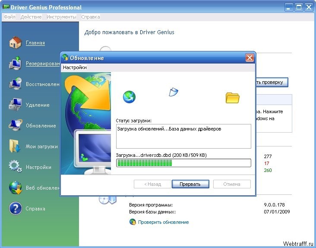Click the Статус загрузки text box

coord(183,136)
